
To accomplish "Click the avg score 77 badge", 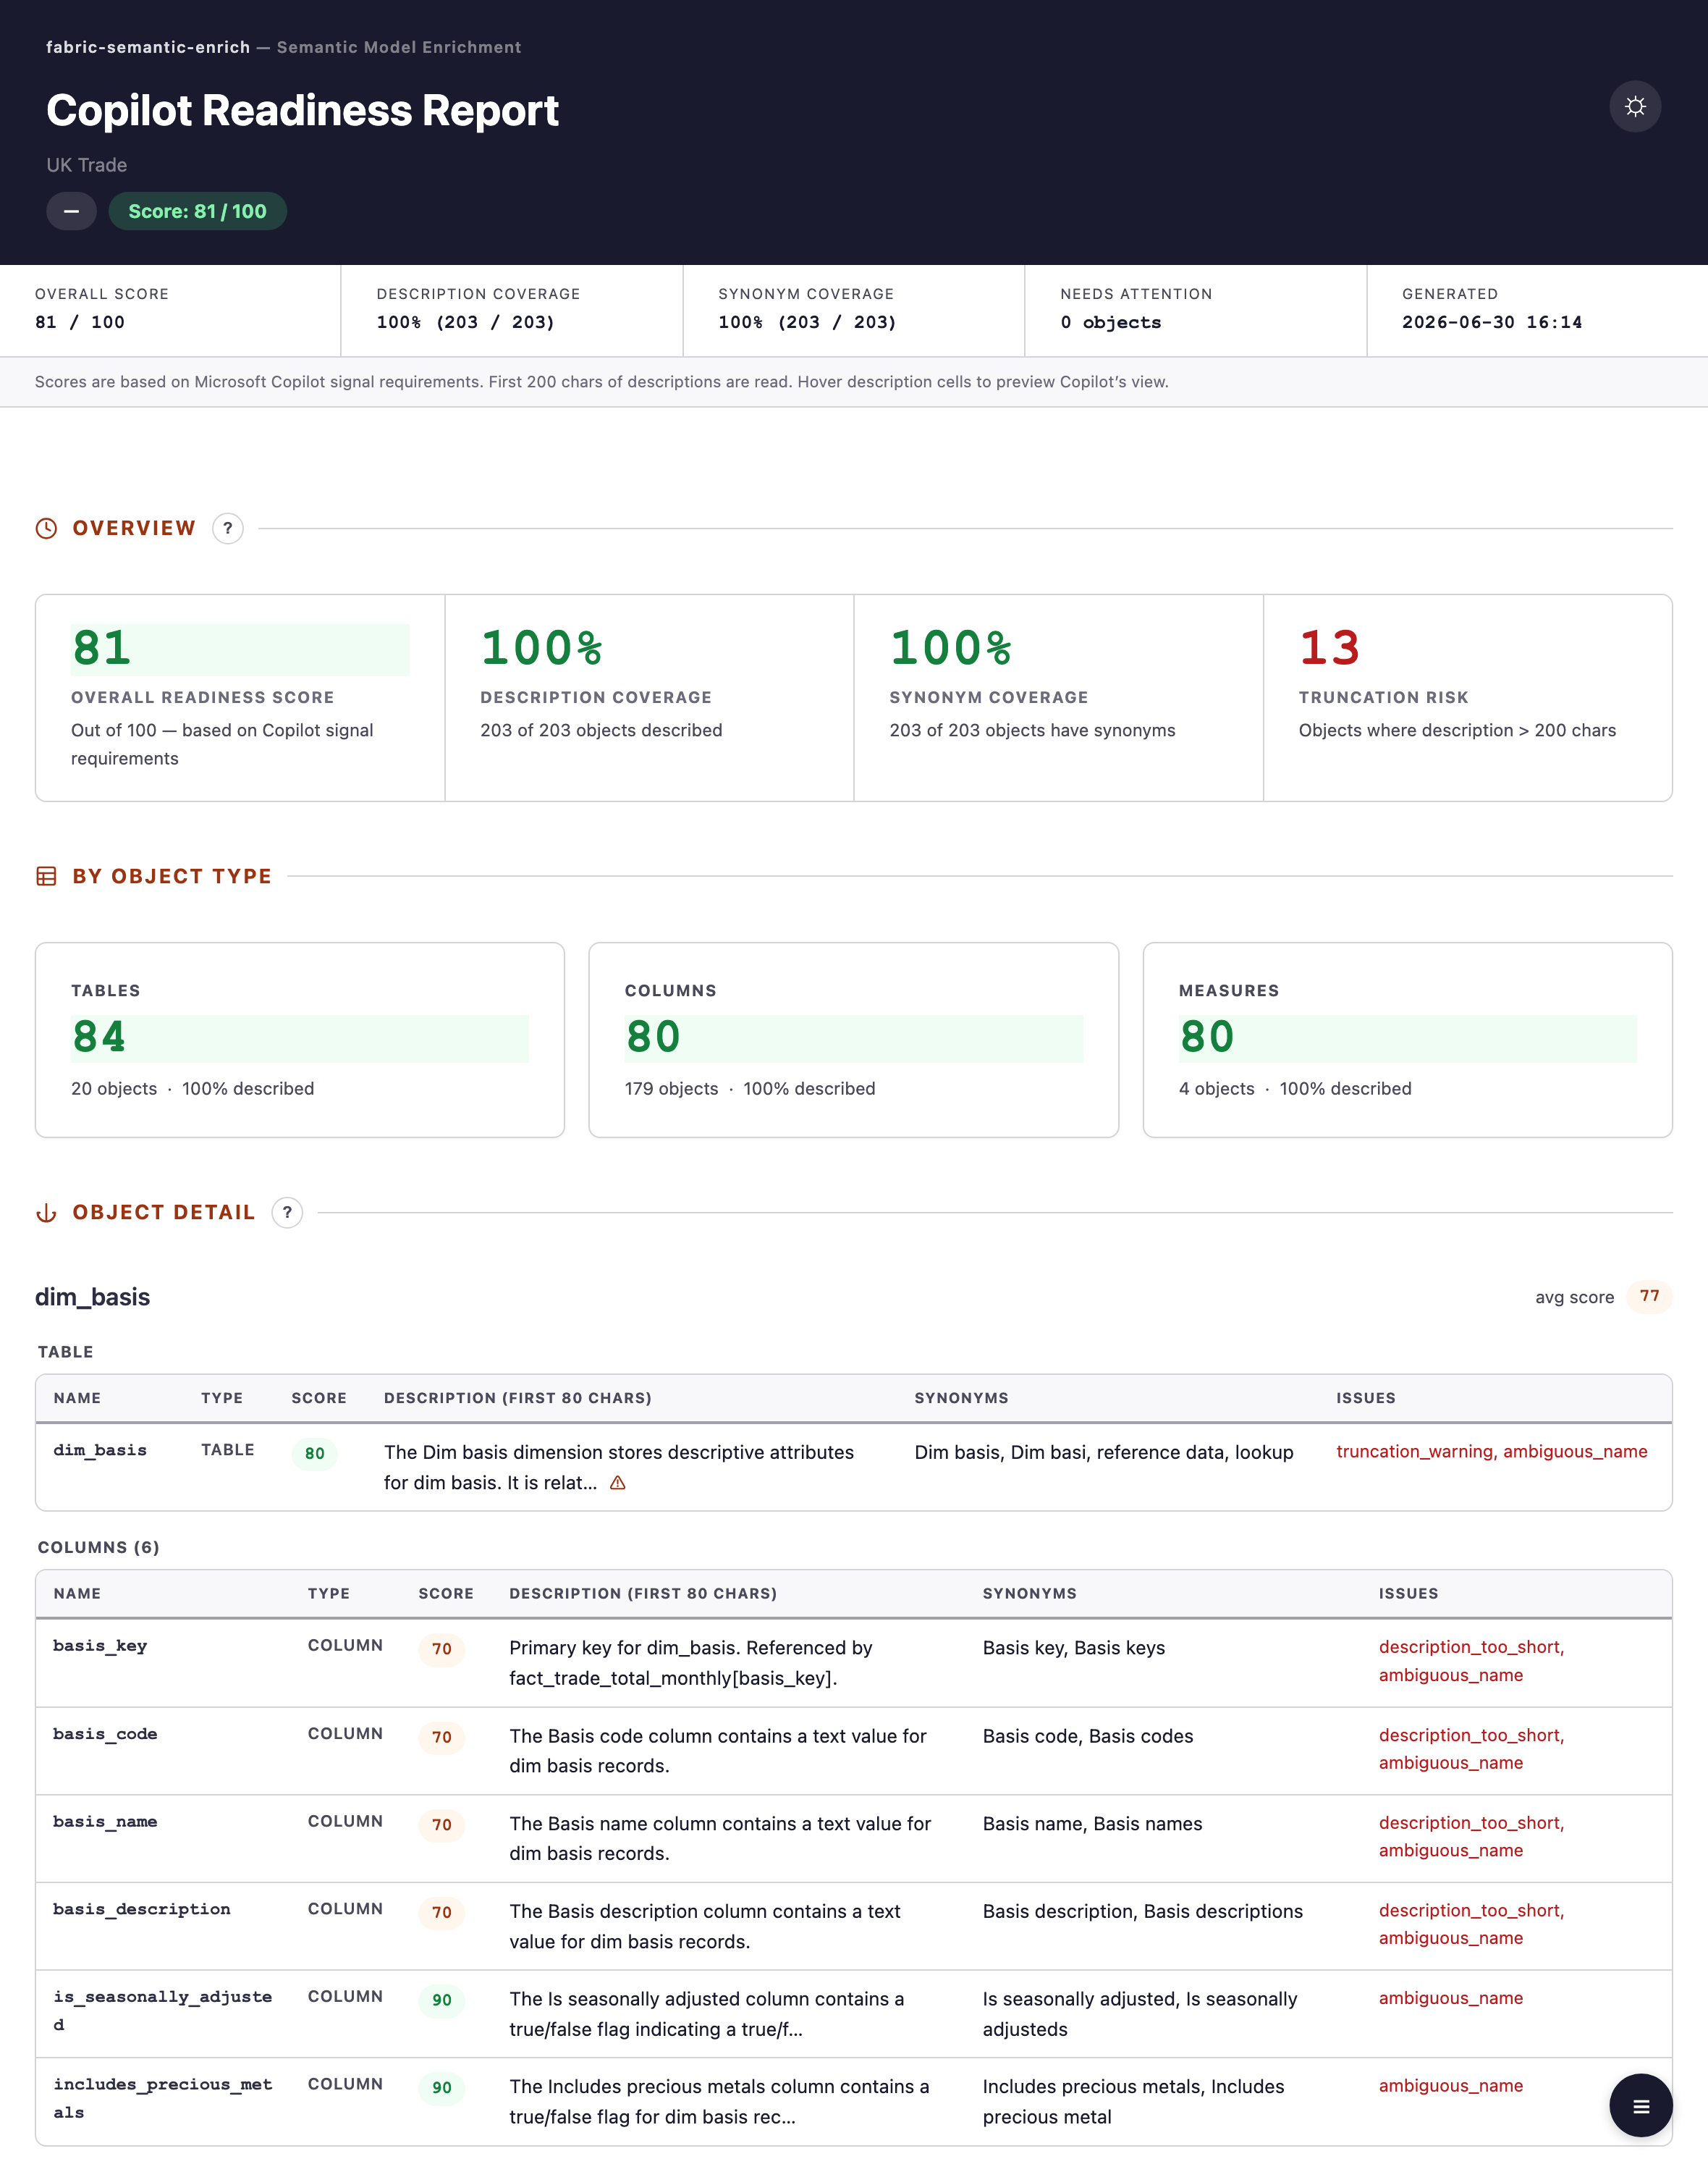I will [1649, 1297].
